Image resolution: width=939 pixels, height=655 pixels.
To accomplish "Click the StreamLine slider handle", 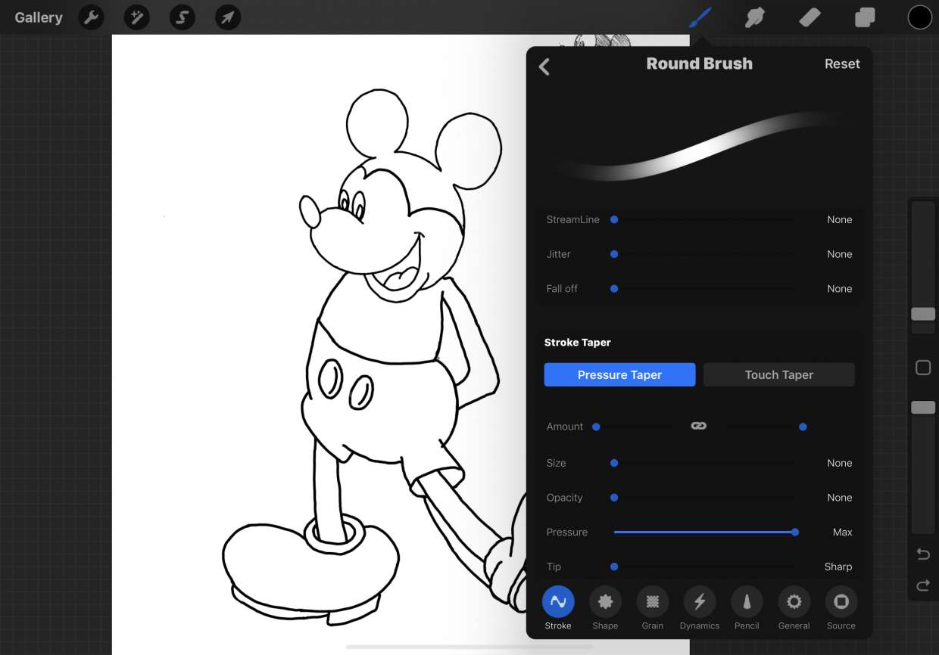I will coord(614,219).
